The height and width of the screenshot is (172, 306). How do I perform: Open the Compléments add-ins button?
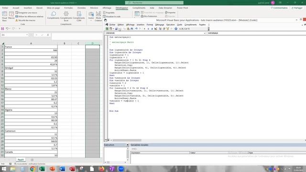(53, 15)
